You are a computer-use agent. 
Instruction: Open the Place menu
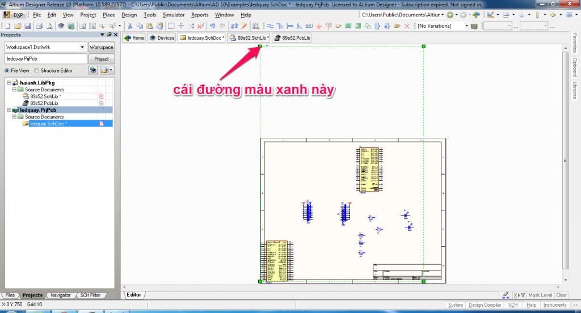point(108,15)
